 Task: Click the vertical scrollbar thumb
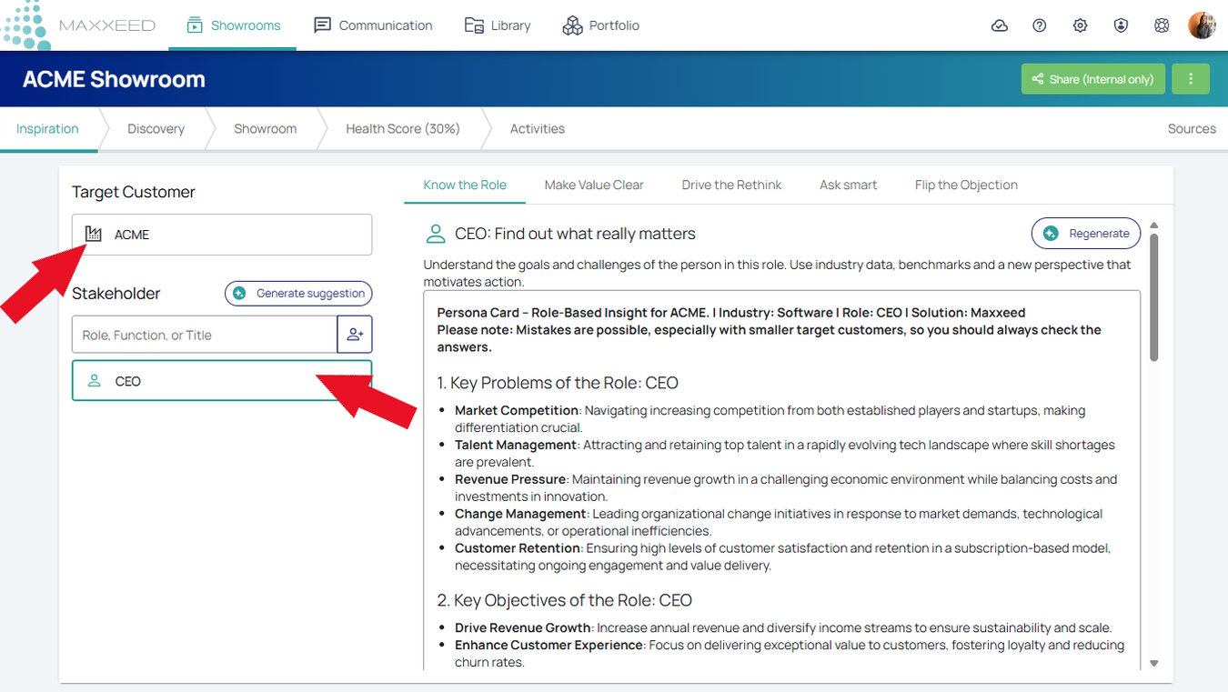tap(1154, 298)
